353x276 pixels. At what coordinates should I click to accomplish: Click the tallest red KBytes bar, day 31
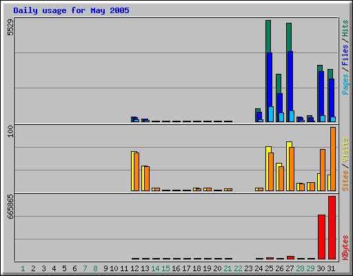[332, 228]
